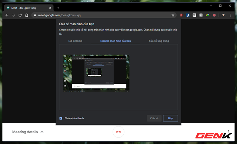The width and height of the screenshot is (237, 144).
Task: Select Toàn bộ màn hình của bạn tab
Action: click(x=116, y=41)
